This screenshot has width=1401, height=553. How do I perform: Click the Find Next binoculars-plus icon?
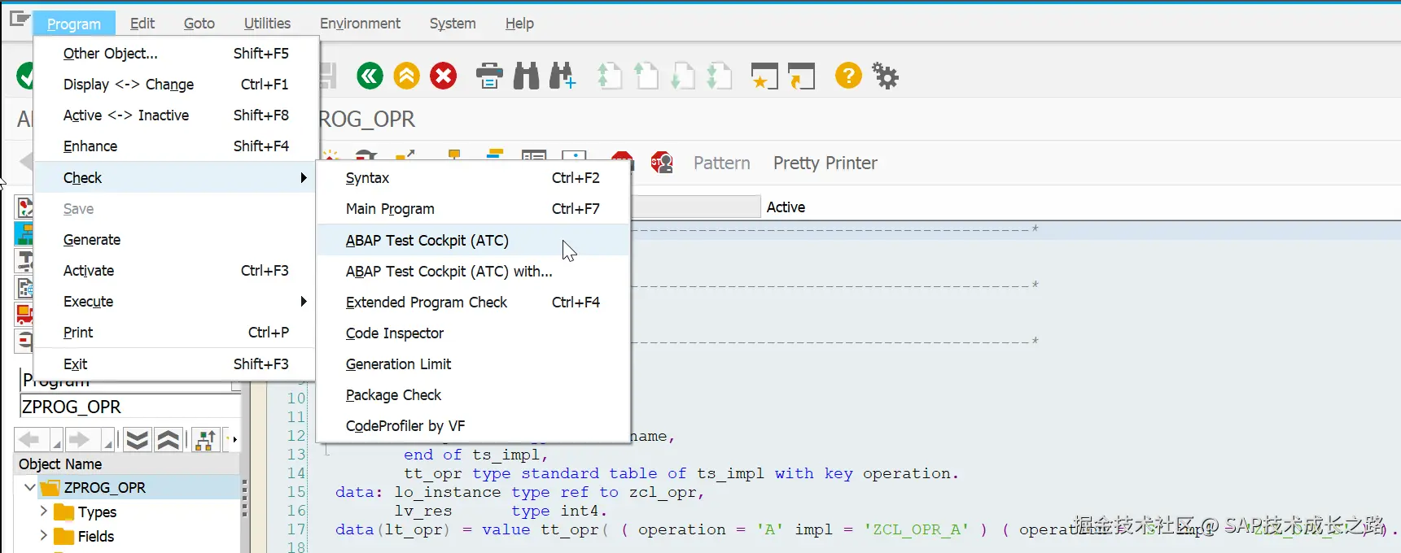[x=563, y=76]
